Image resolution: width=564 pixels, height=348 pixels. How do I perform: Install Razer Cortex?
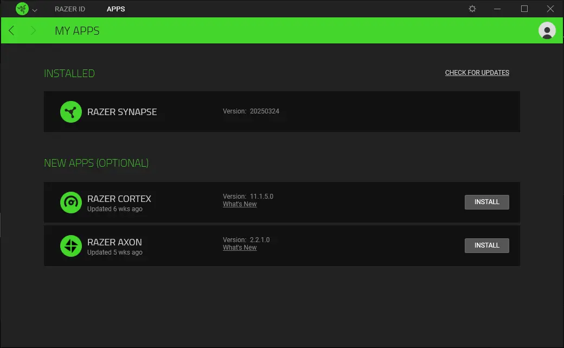point(486,202)
